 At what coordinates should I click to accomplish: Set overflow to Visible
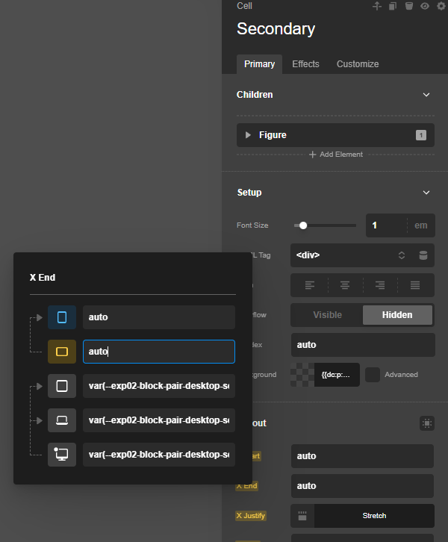point(326,315)
